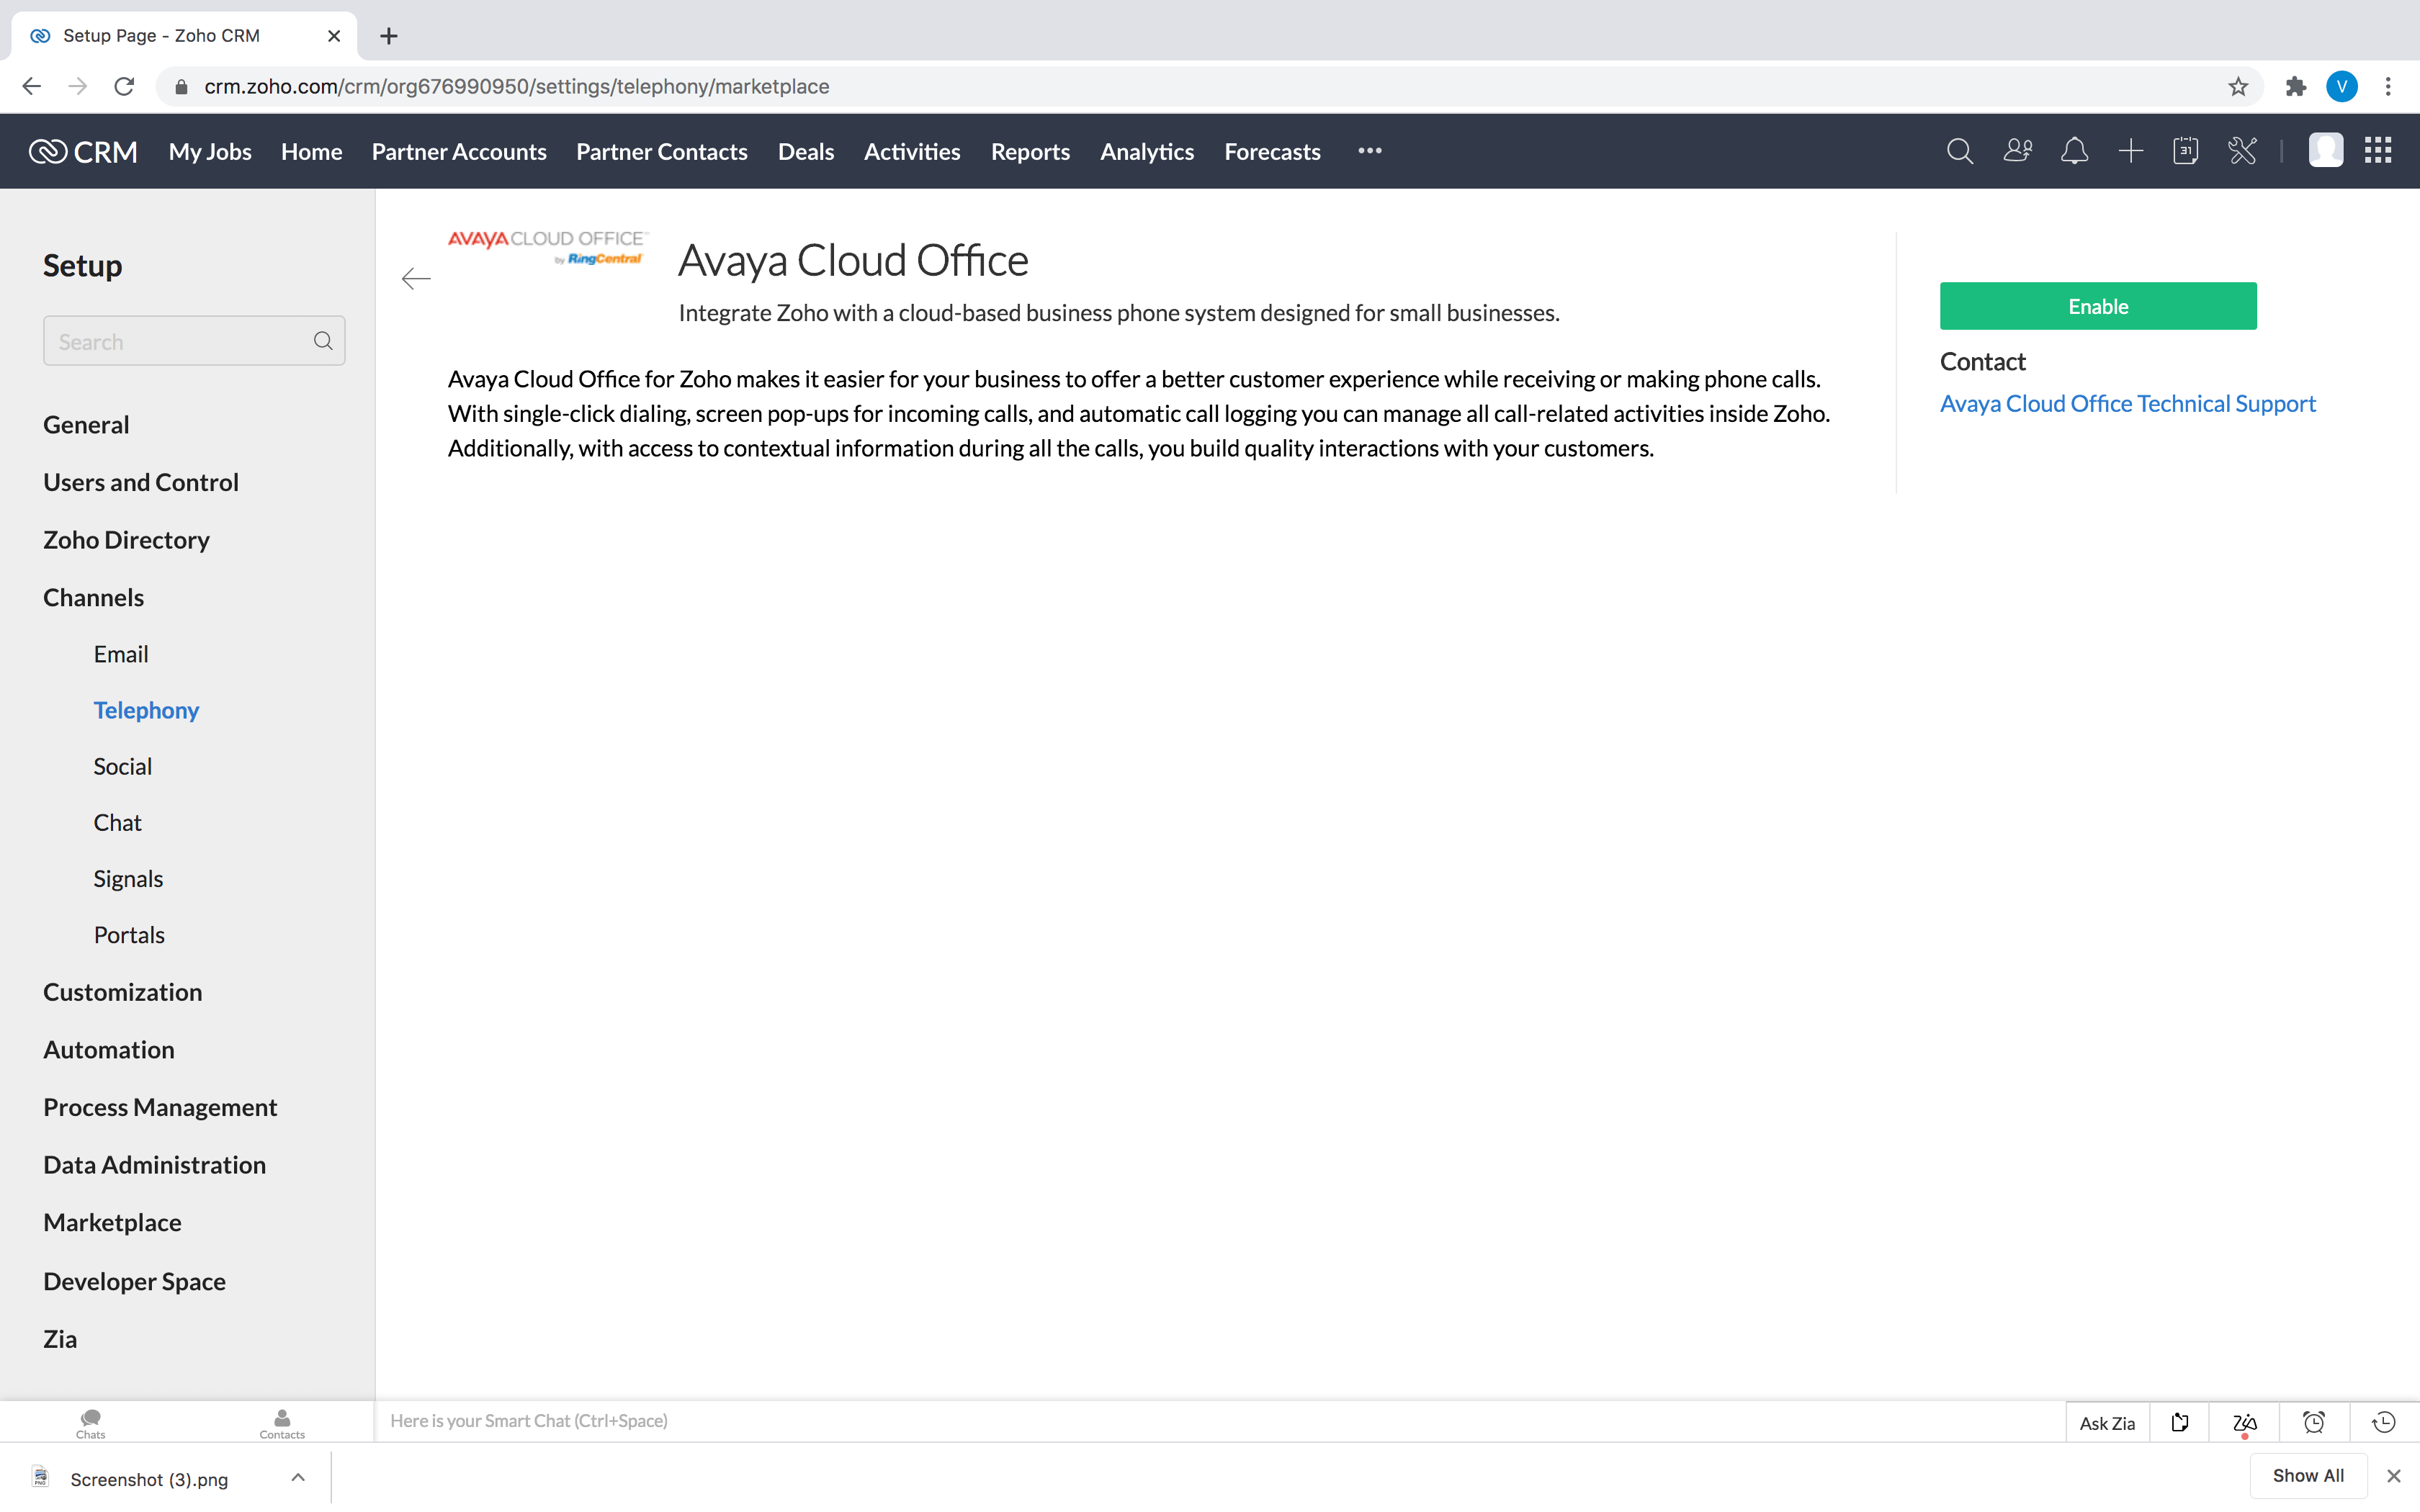Click Ask Zia button
The image size is (2420, 1512).
(x=2107, y=1423)
